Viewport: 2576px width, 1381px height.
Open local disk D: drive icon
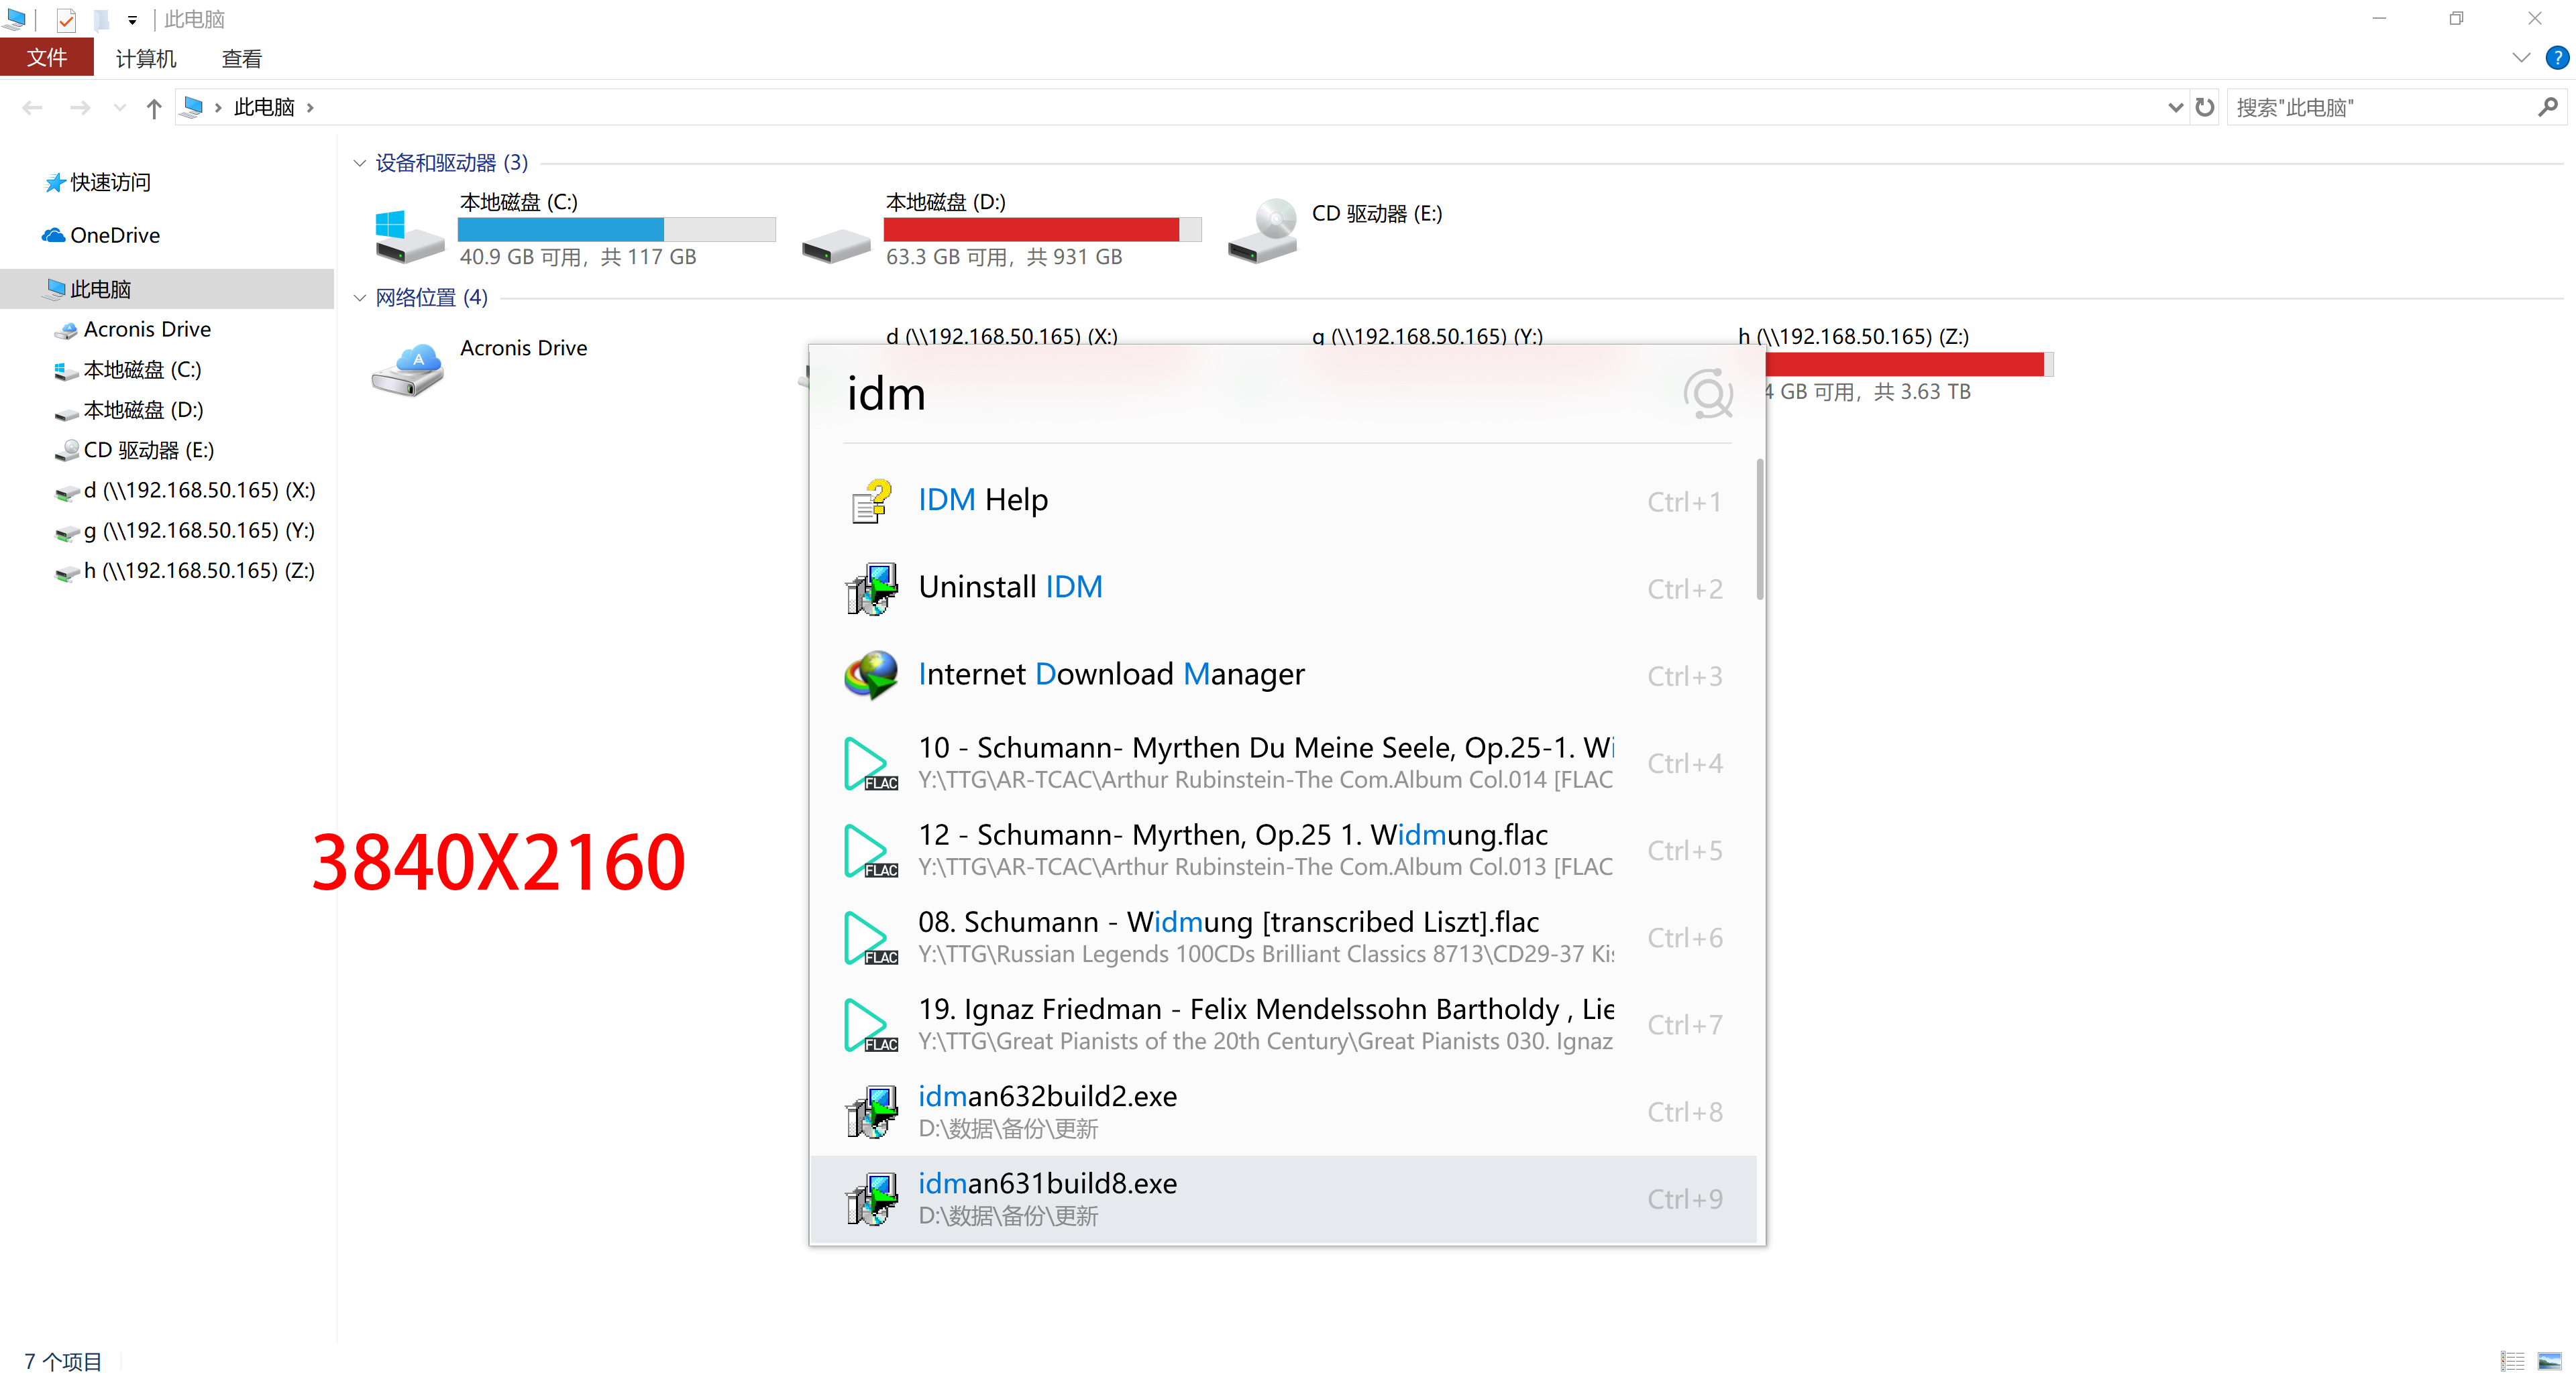[836, 245]
